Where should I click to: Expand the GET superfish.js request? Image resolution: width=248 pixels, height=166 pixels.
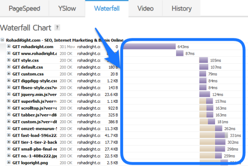[x=9, y=101]
